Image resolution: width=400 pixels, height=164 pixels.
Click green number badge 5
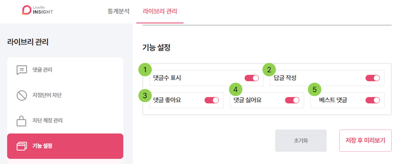(314, 89)
